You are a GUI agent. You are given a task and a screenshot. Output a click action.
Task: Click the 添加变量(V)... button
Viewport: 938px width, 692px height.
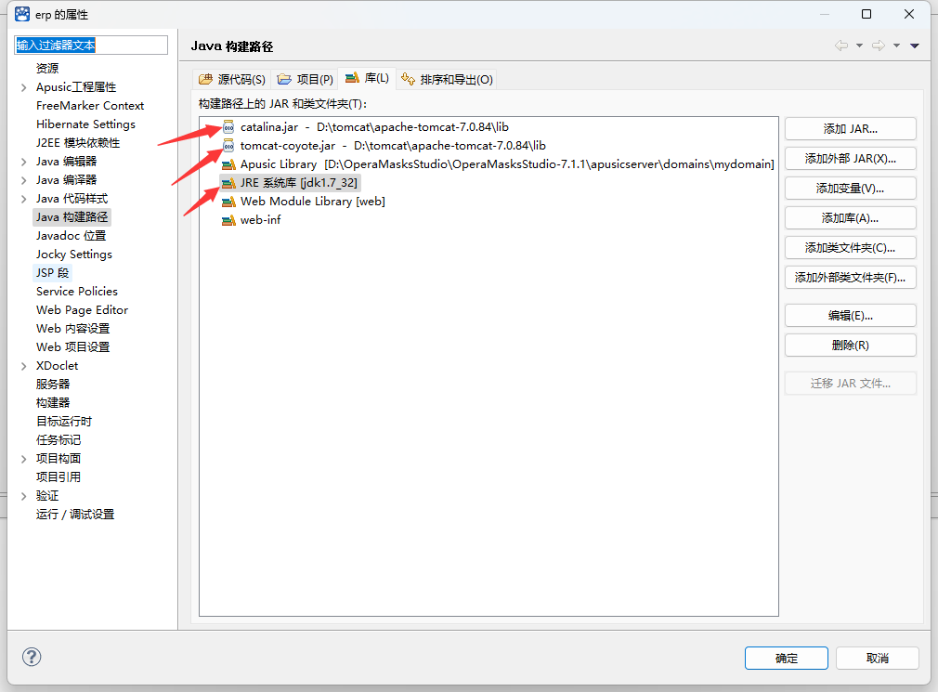pos(850,189)
